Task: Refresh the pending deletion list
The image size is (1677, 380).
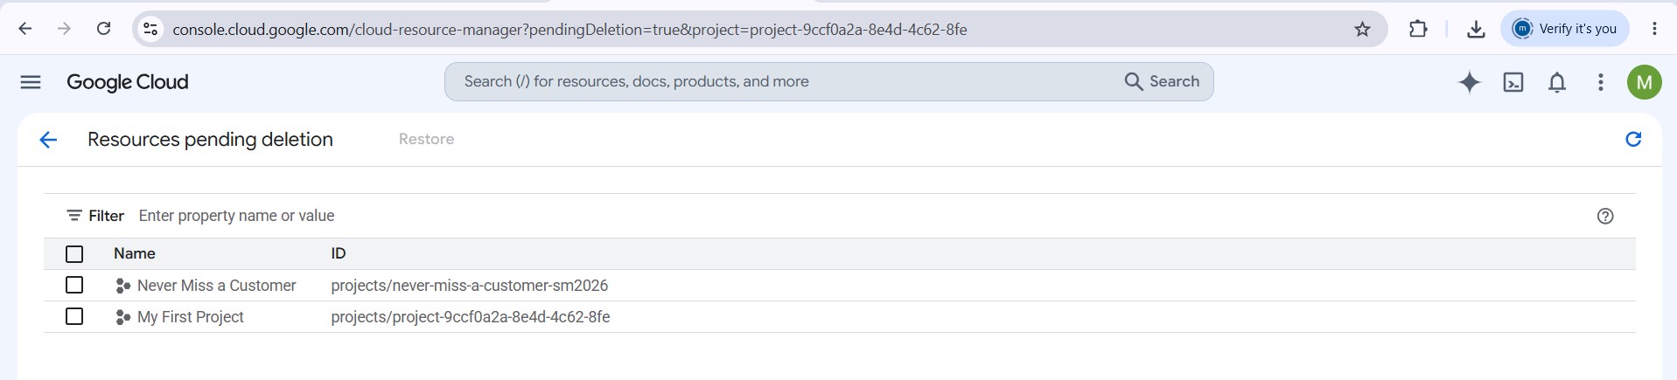Action: pyautogui.click(x=1632, y=139)
